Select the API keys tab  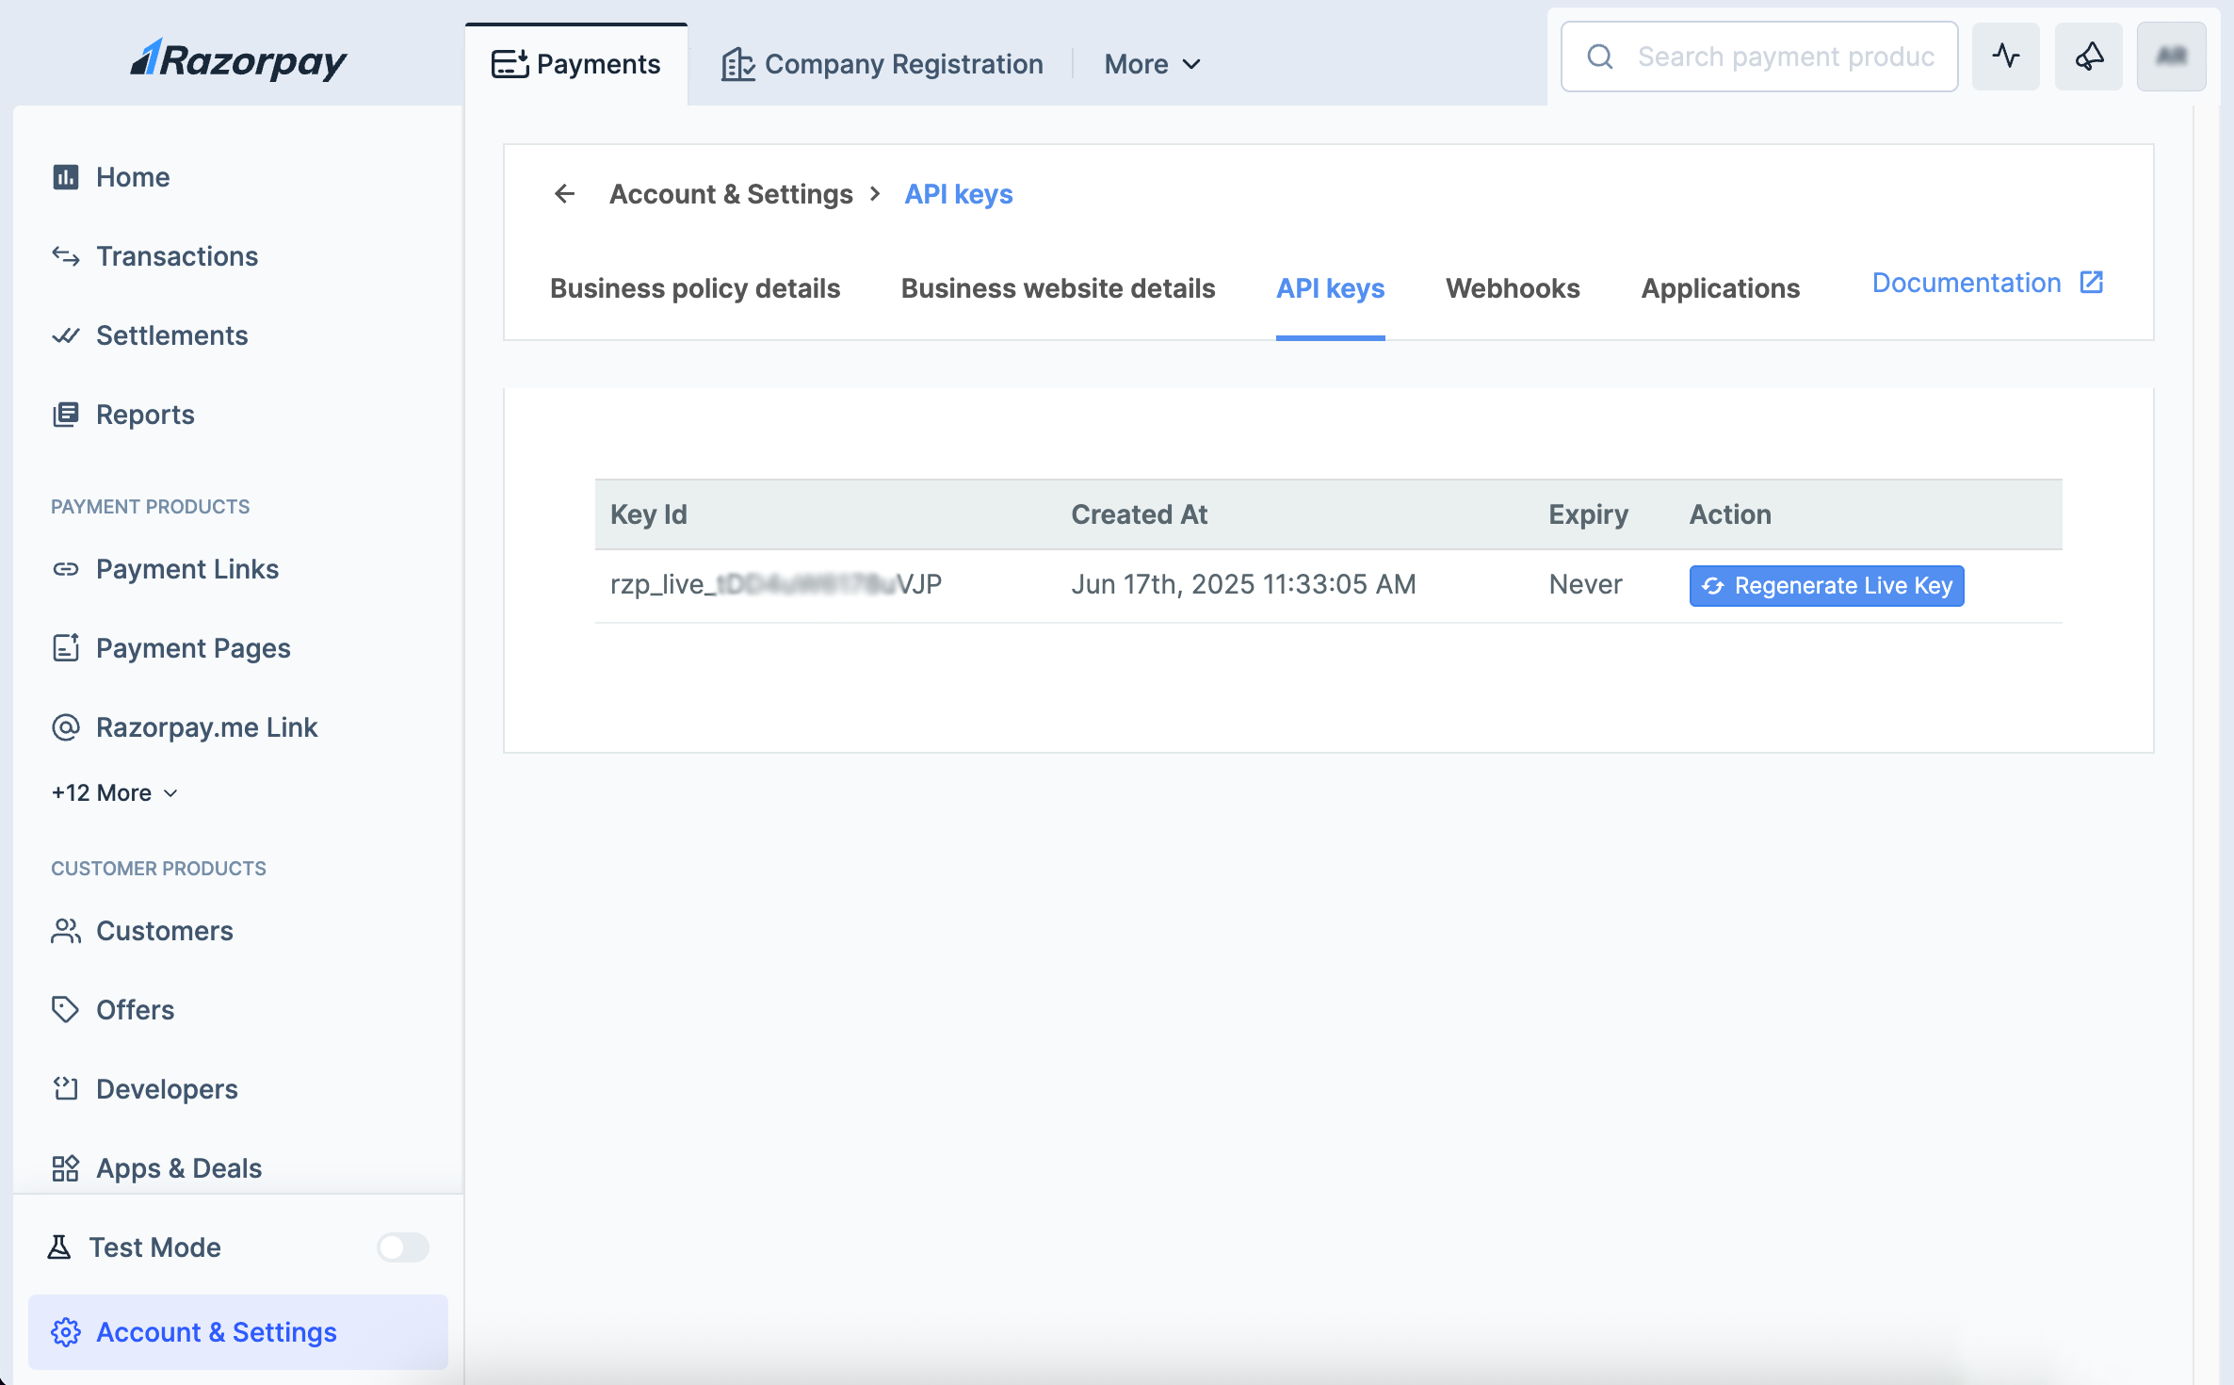click(x=1331, y=288)
